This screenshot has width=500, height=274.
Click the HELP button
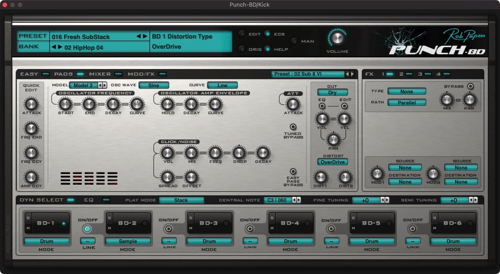coord(268,49)
